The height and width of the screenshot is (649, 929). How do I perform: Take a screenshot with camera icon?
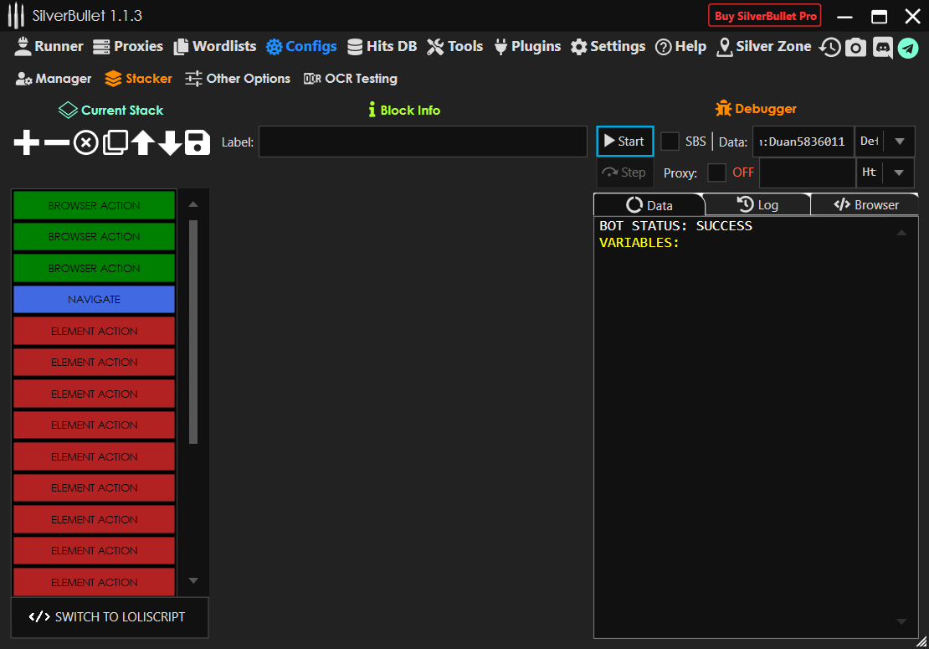coord(855,48)
